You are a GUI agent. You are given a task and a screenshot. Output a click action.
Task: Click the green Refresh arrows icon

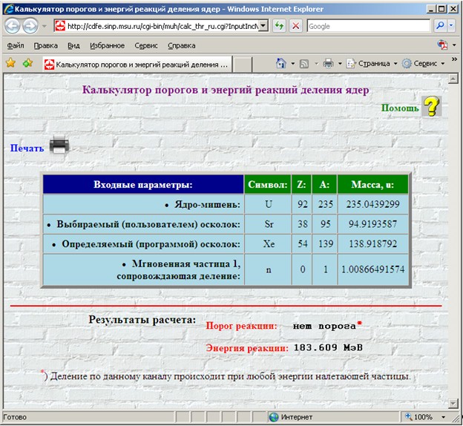[x=279, y=26]
